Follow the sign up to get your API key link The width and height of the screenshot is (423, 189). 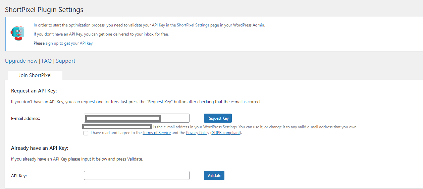(x=69, y=43)
